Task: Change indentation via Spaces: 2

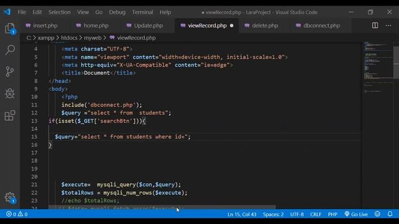Action: (x=273, y=214)
